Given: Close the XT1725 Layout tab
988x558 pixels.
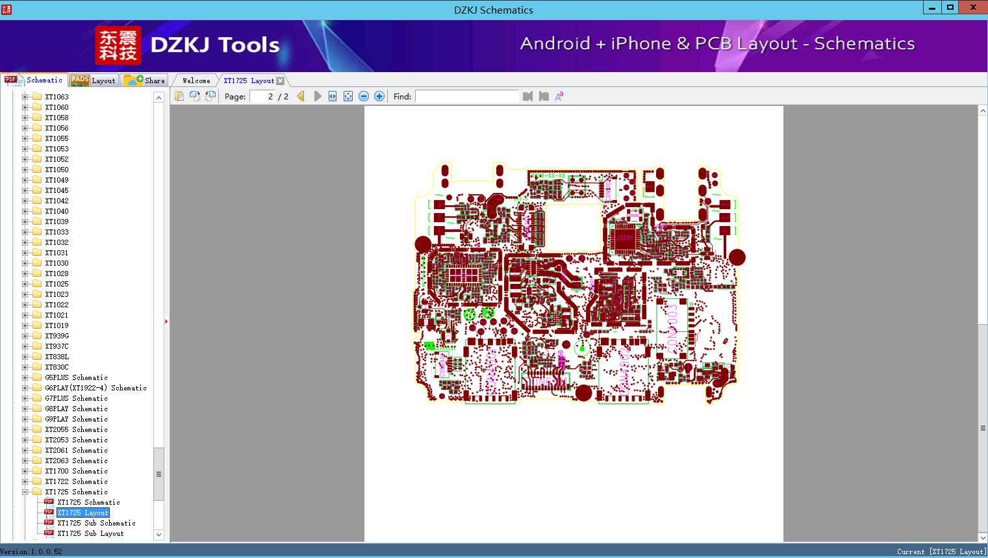Looking at the screenshot, I should click(280, 81).
